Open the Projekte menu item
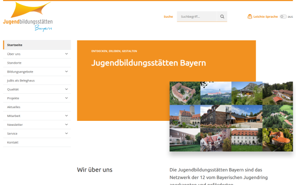296x185 pixels. pyautogui.click(x=13, y=98)
